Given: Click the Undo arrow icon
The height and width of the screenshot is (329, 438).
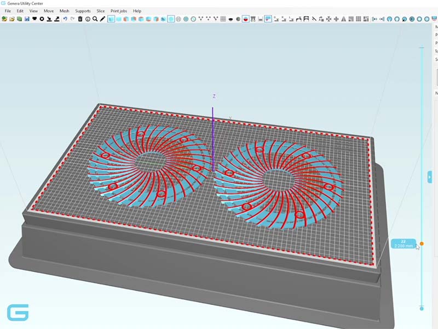Looking at the screenshot, I should pos(65,19).
